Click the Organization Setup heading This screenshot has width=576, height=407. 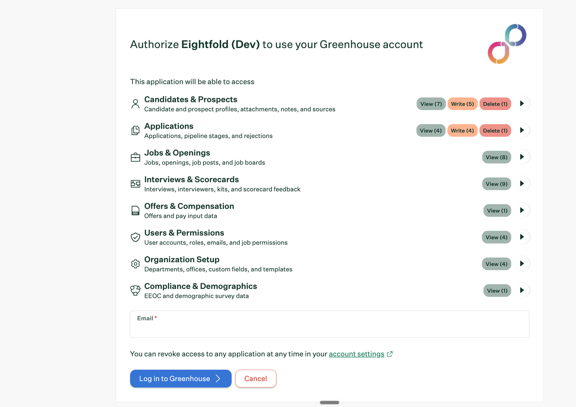pyautogui.click(x=182, y=260)
